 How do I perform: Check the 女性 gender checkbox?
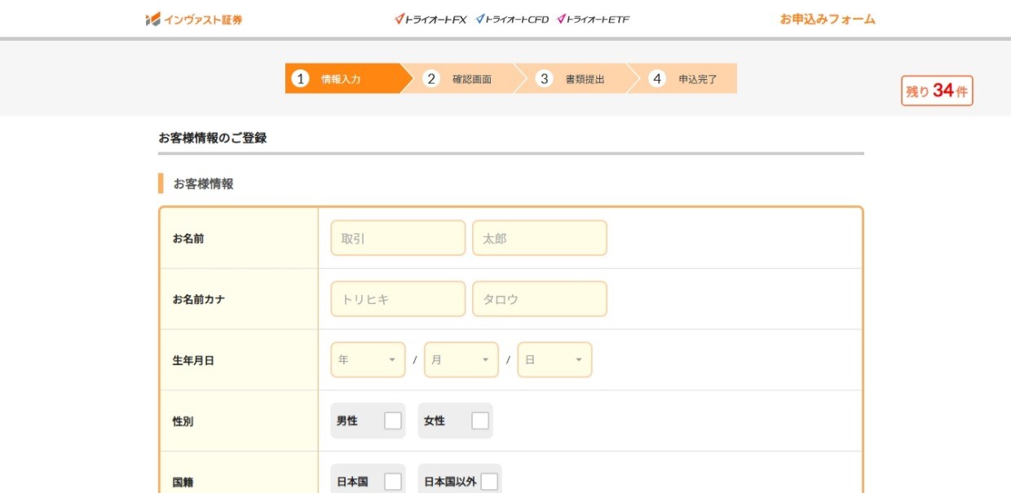coord(480,420)
